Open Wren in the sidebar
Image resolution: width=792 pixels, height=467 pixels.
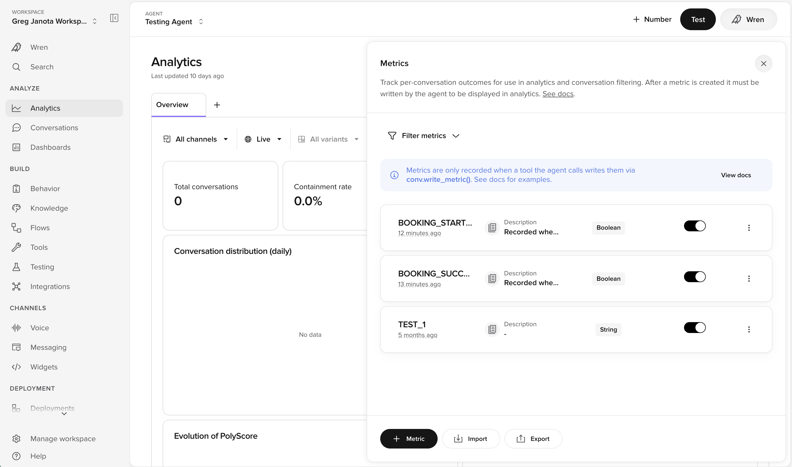pyautogui.click(x=64, y=47)
